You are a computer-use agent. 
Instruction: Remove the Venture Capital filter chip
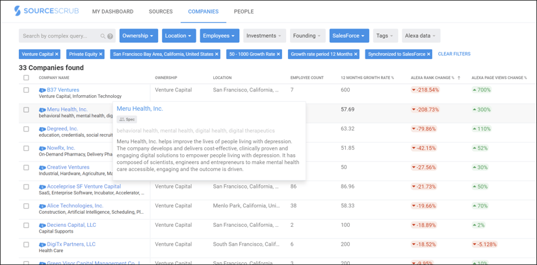pos(57,54)
